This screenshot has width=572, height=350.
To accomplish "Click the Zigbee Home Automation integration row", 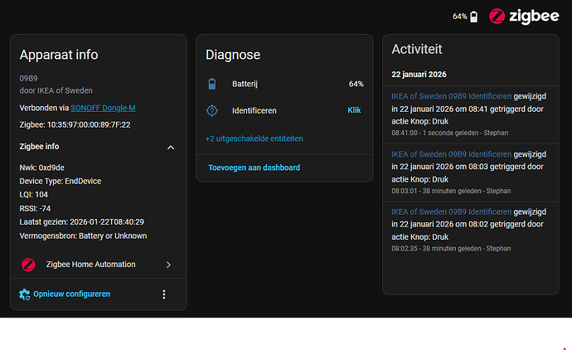I will click(91, 265).
